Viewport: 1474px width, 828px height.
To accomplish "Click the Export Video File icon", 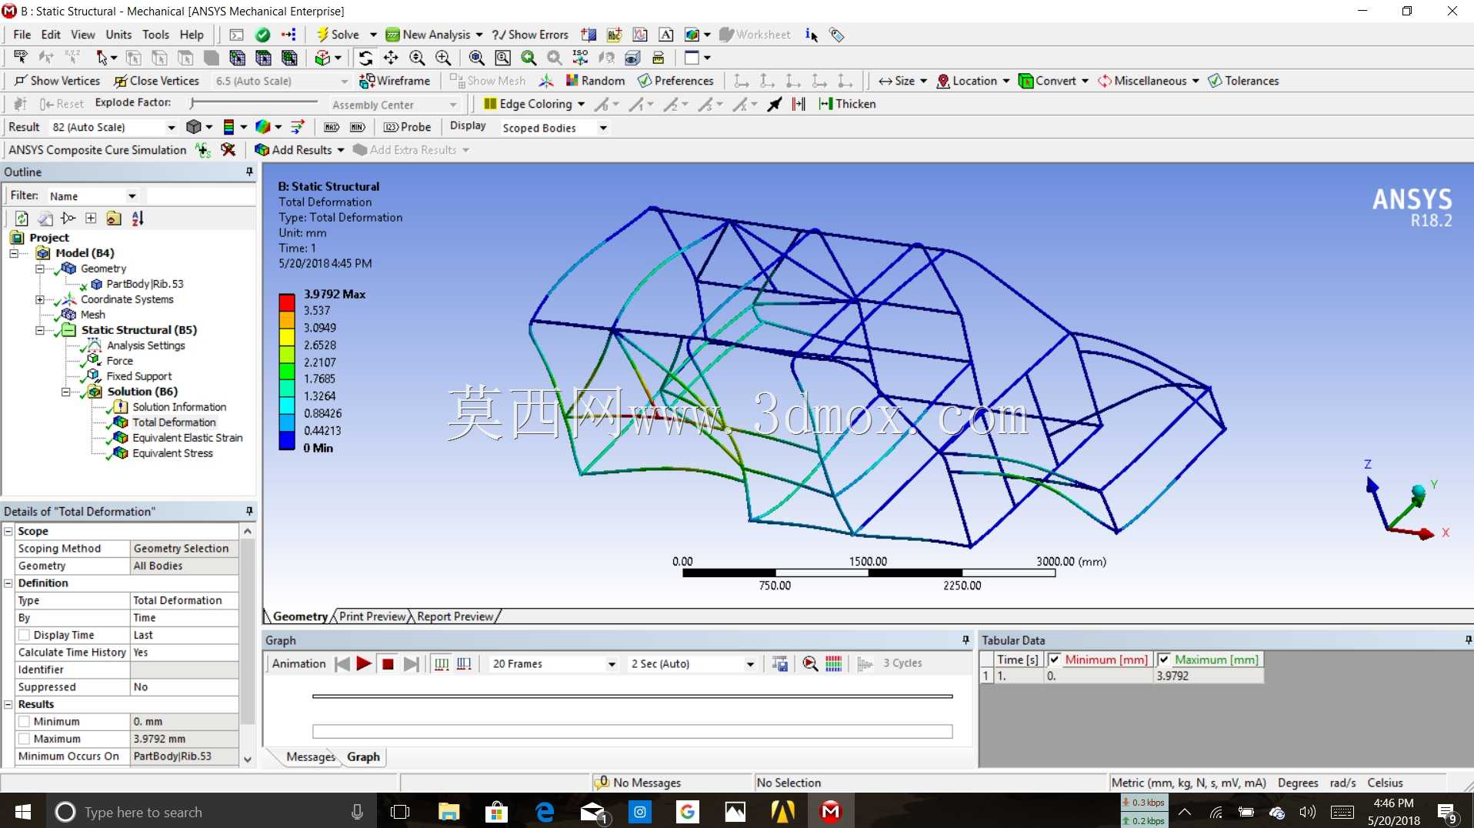I will [780, 664].
